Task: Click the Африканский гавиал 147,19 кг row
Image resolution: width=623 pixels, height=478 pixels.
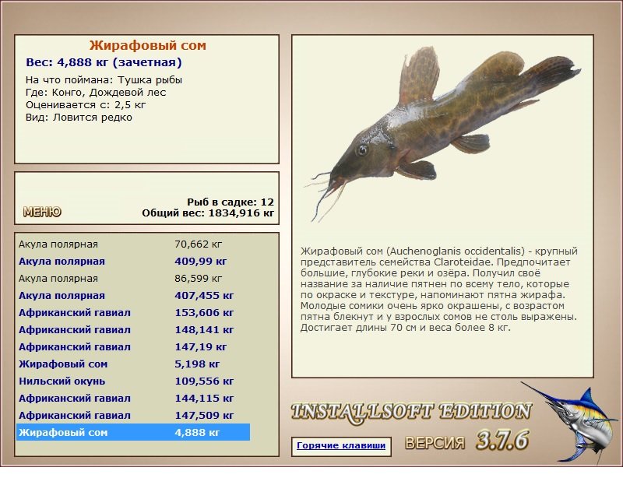Action: [133, 346]
